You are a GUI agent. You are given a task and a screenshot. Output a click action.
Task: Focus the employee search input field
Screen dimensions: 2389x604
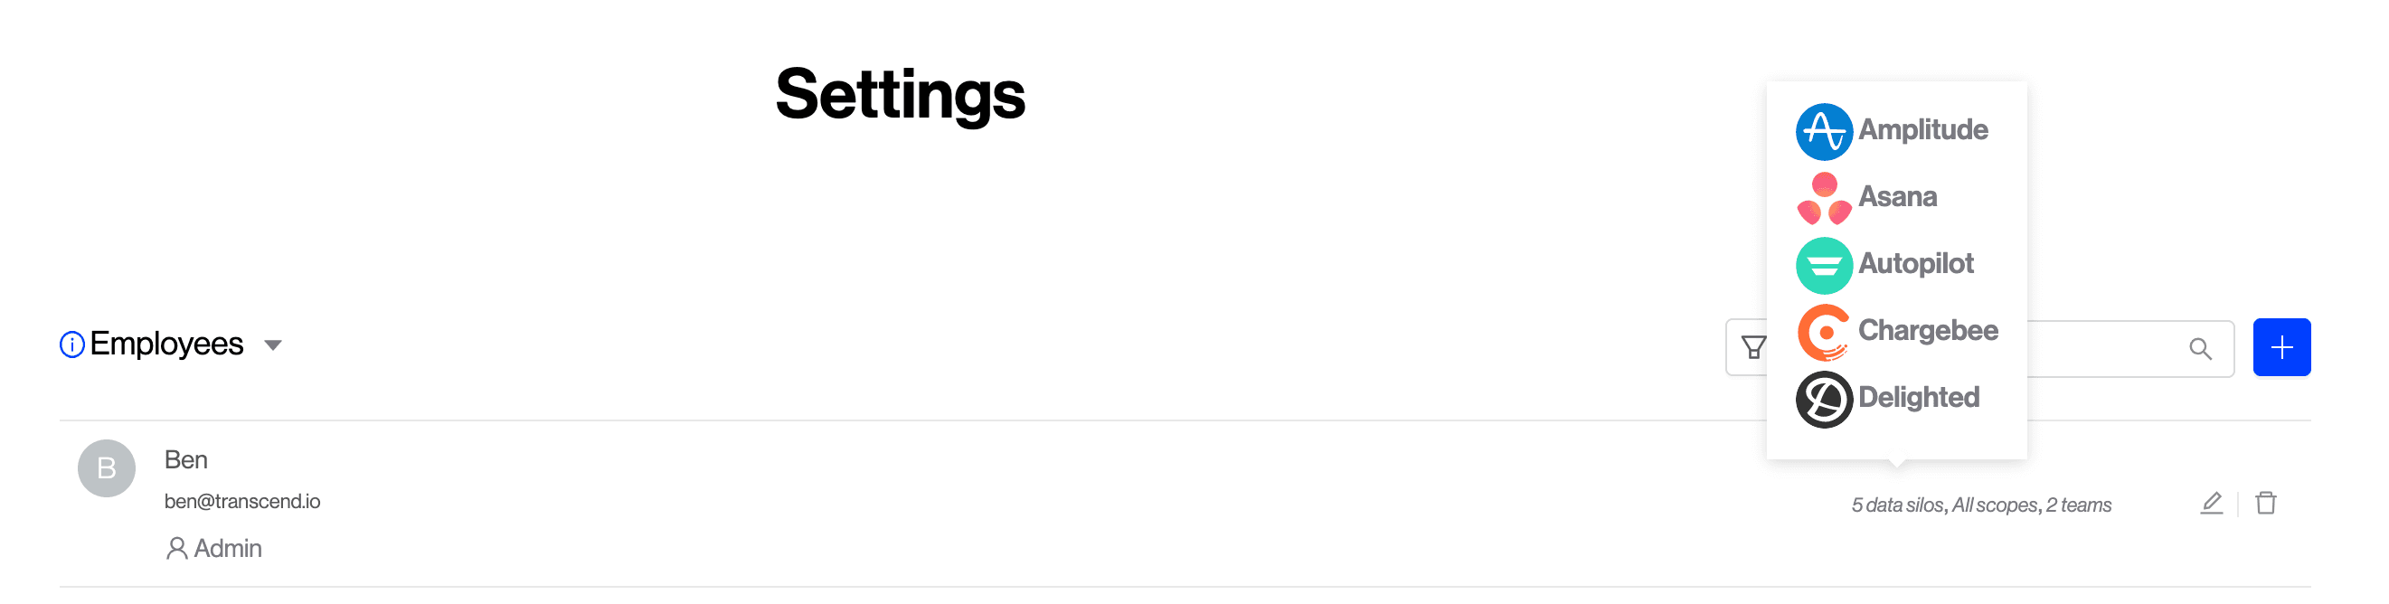point(2105,349)
